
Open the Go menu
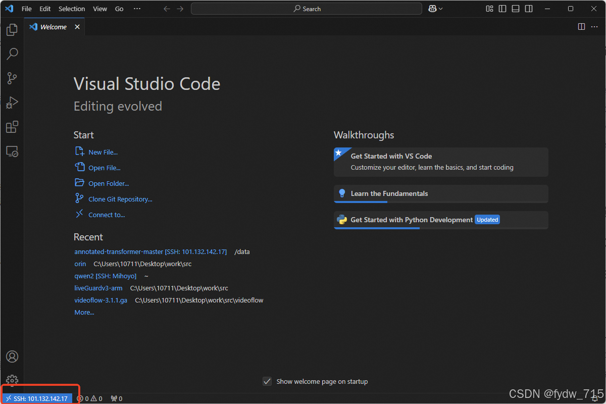(x=119, y=9)
